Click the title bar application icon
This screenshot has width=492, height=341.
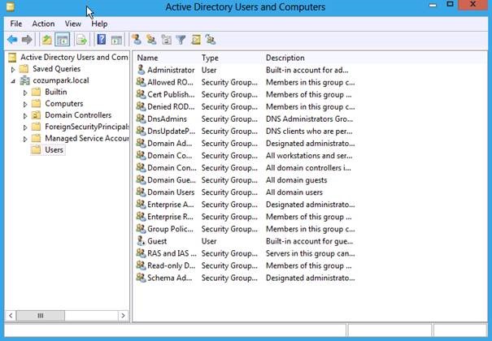tap(10, 6)
